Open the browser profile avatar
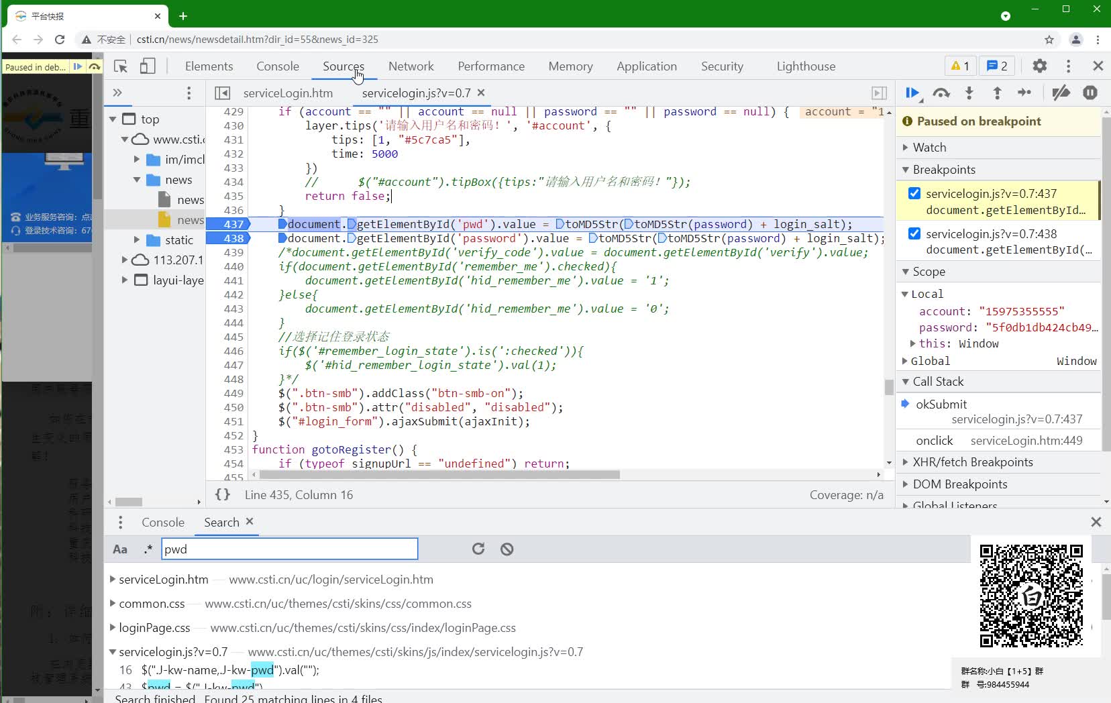 1075,40
